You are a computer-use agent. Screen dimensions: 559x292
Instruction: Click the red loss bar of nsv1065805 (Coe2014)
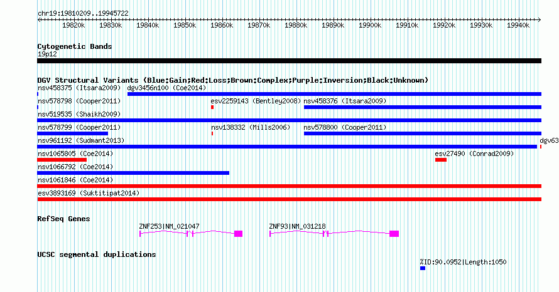pyautogui.click(x=62, y=160)
